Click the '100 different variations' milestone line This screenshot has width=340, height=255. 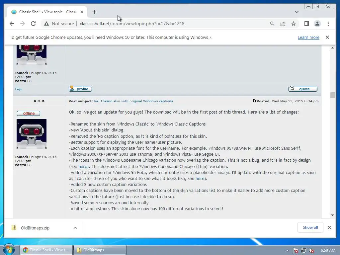coord(146,209)
